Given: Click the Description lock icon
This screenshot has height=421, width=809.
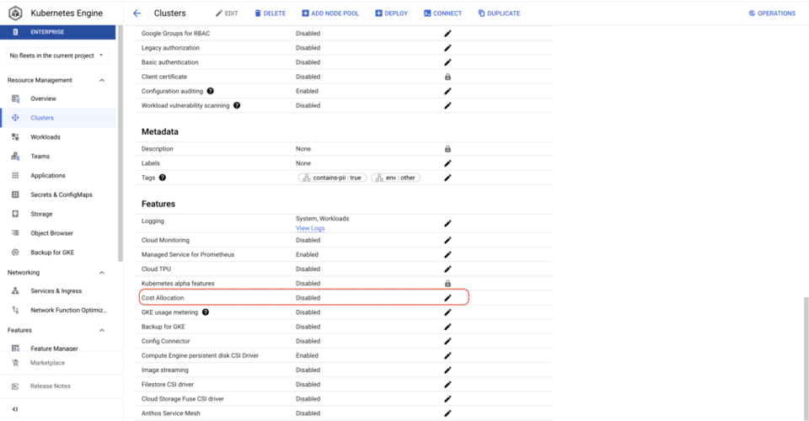Looking at the screenshot, I should (x=447, y=149).
